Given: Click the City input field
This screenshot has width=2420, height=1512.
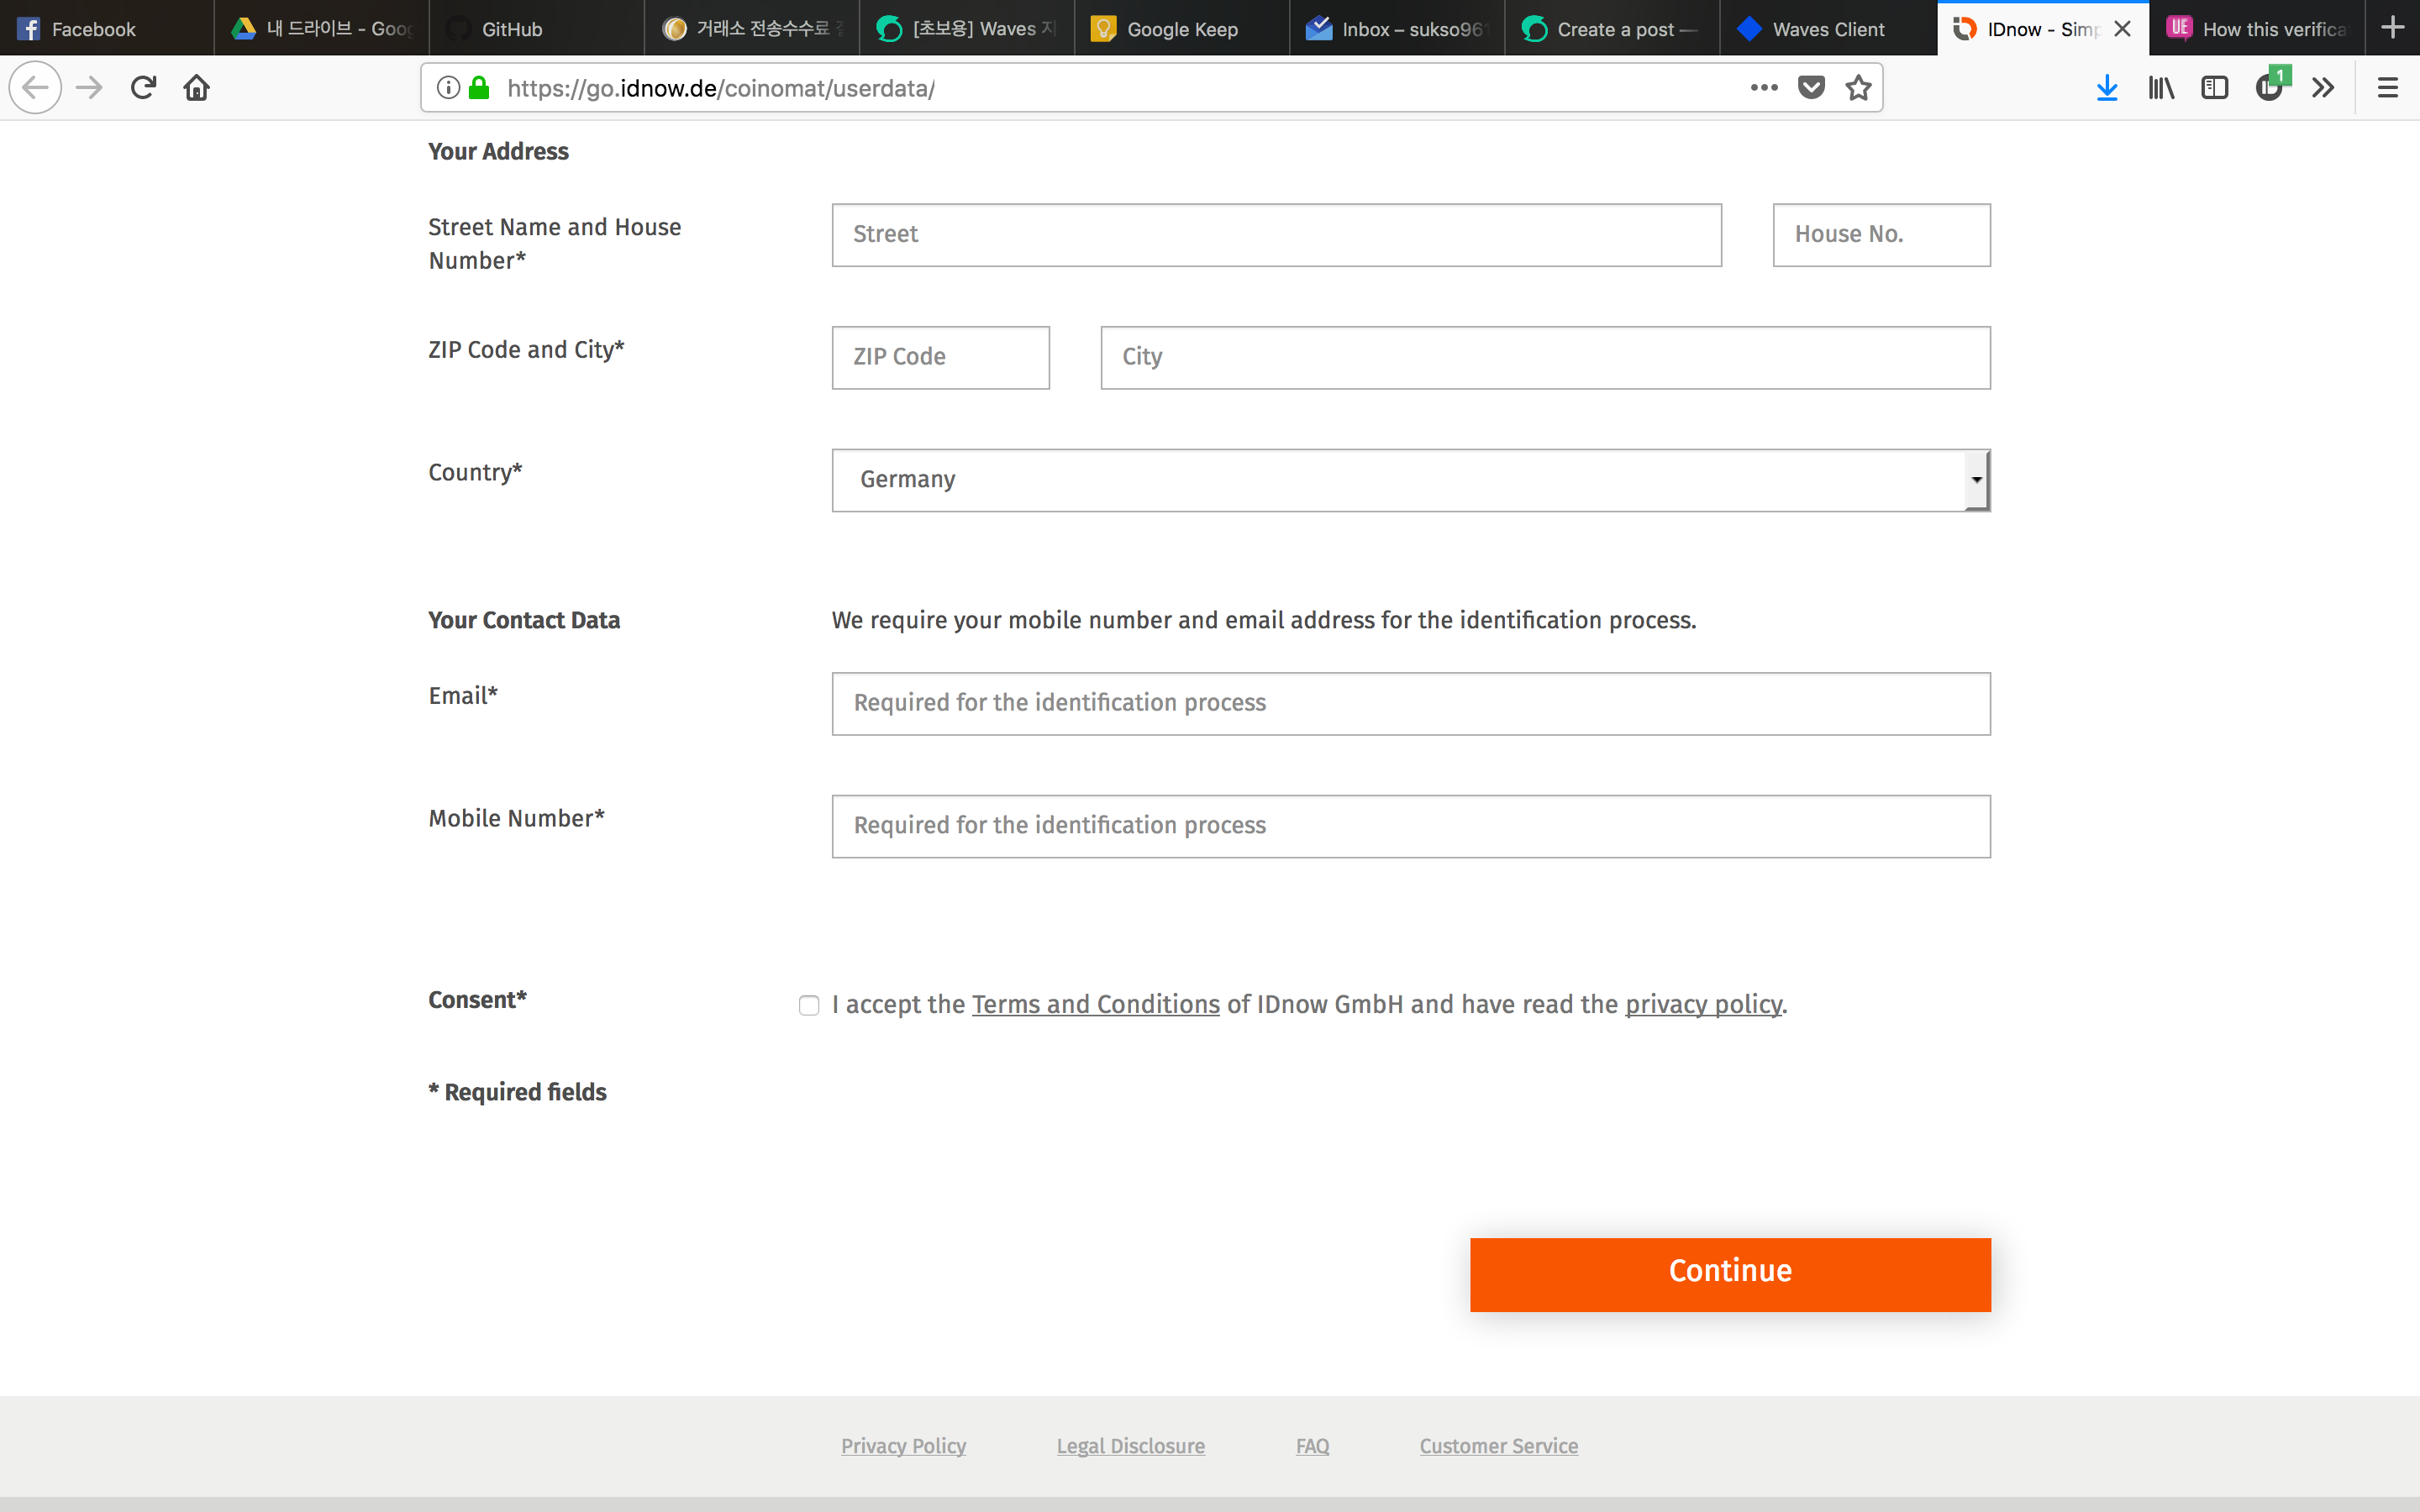Looking at the screenshot, I should 1545,357.
